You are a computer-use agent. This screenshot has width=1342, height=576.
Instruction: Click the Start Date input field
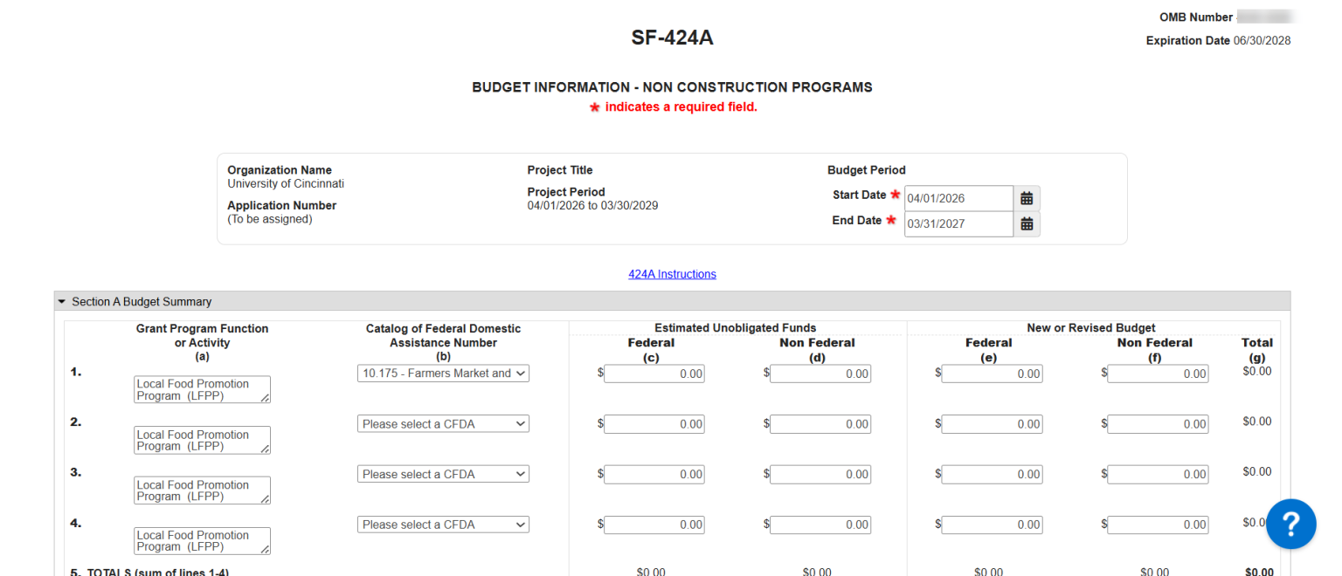958,198
